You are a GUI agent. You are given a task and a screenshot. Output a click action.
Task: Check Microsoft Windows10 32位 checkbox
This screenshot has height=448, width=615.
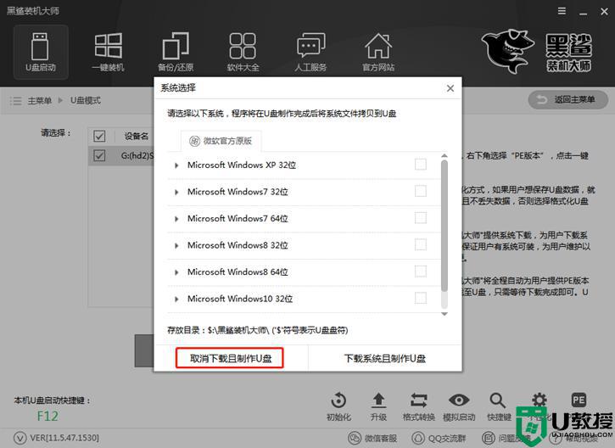click(421, 298)
